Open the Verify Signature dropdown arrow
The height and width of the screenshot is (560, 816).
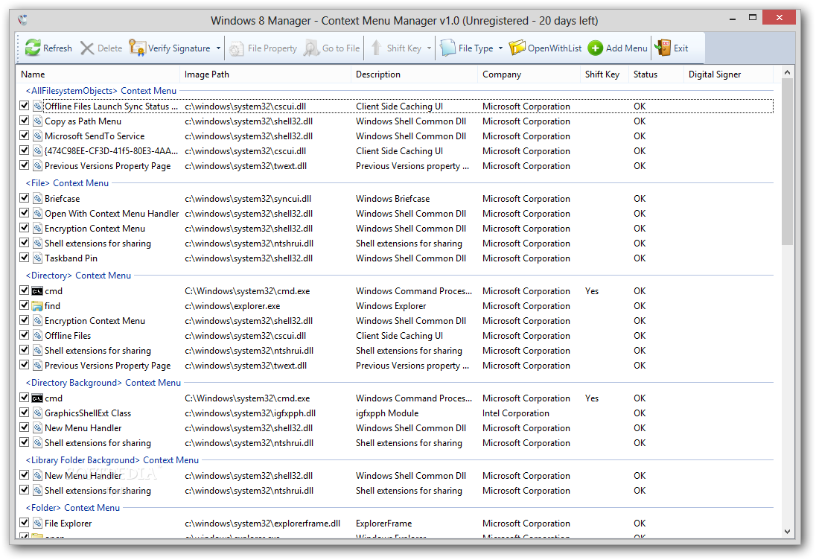click(219, 48)
